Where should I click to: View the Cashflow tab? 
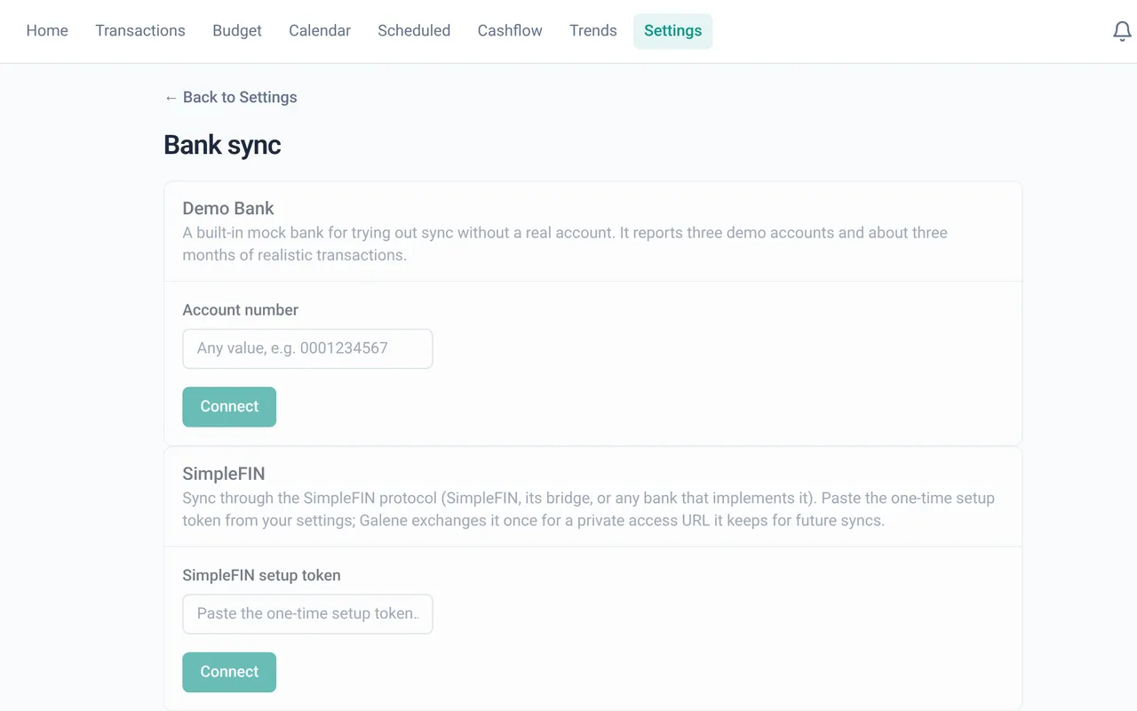510,31
